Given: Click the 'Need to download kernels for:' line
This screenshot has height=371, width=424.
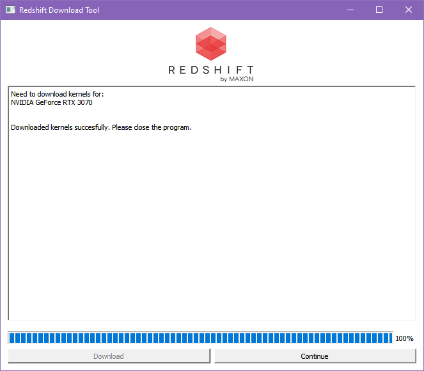Looking at the screenshot, I should pyautogui.click(x=58, y=94).
